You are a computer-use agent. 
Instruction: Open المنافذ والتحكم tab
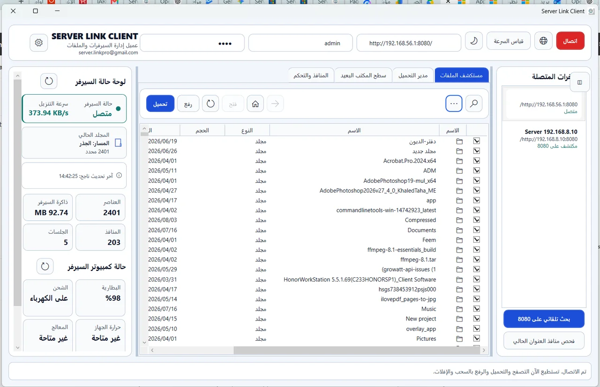click(311, 75)
